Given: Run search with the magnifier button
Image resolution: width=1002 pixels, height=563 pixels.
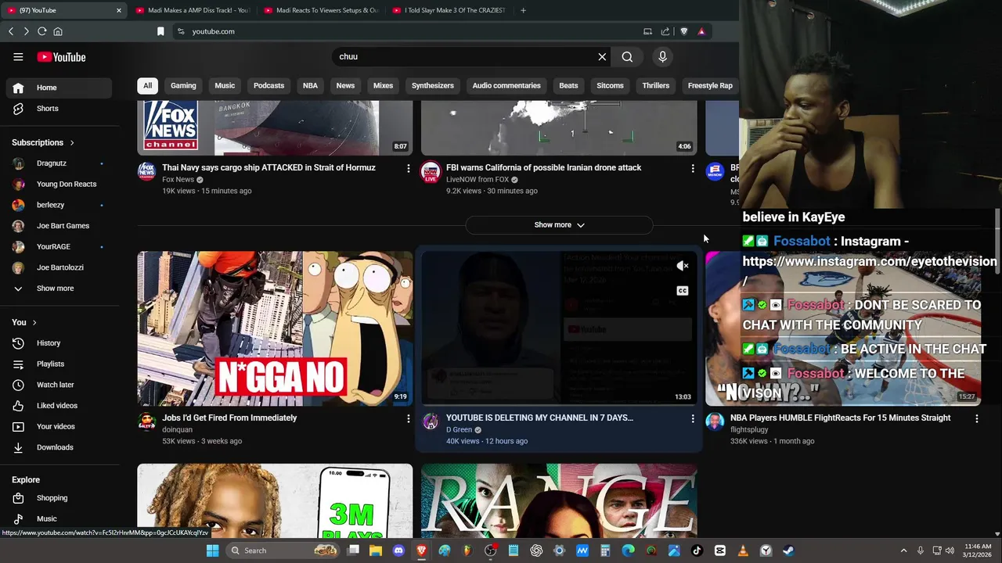Looking at the screenshot, I should [x=627, y=57].
